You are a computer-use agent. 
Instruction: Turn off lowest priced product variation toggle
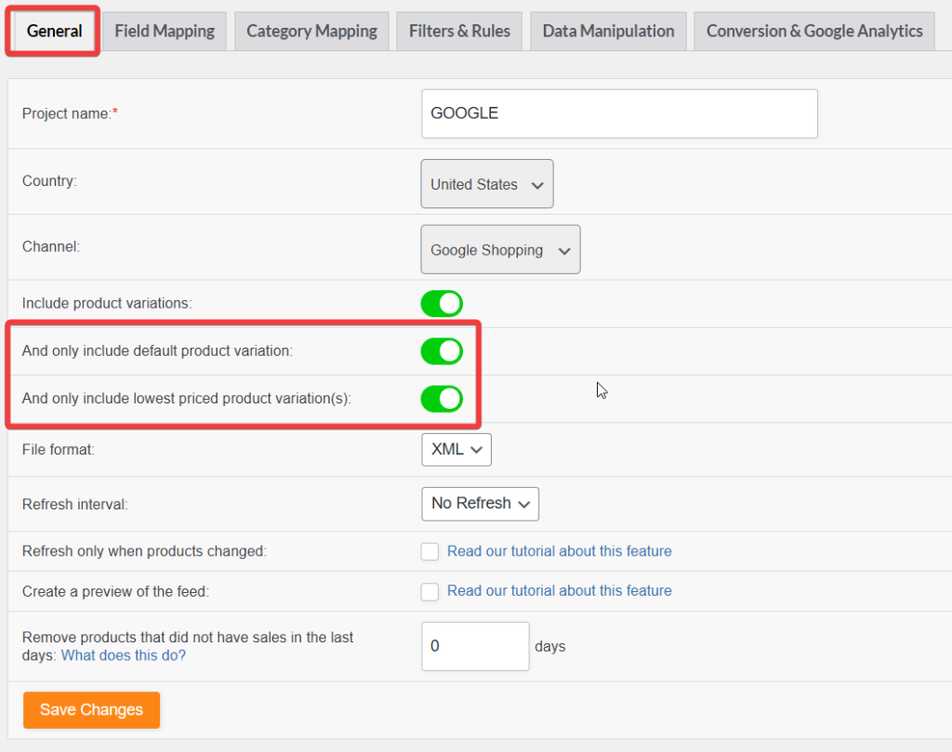(442, 399)
